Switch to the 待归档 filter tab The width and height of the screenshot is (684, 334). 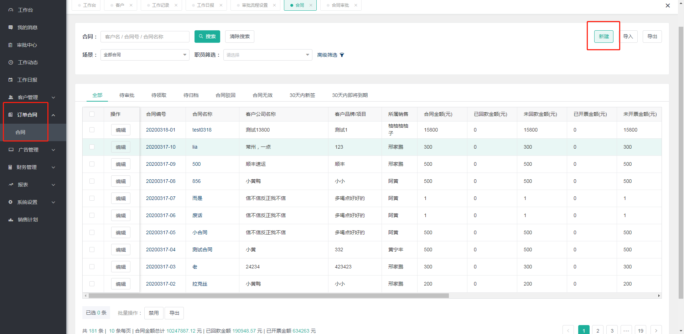(x=191, y=95)
